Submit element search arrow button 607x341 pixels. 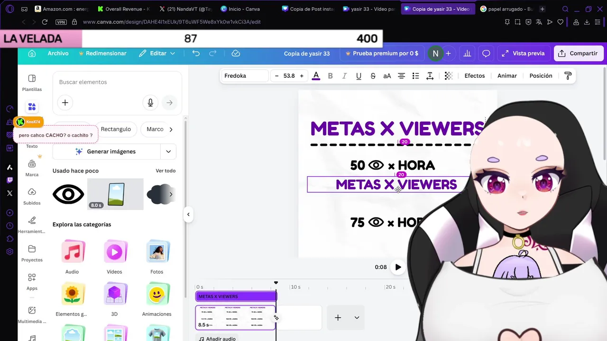tap(169, 102)
